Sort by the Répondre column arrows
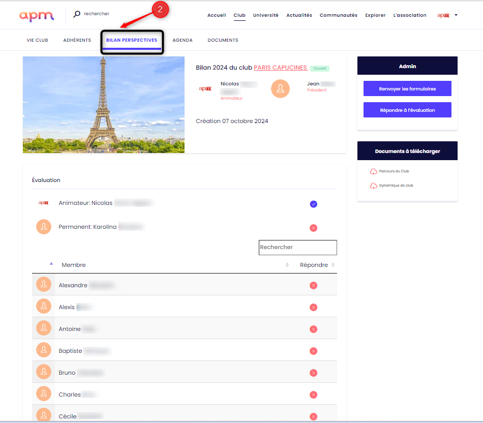The height and width of the screenshot is (423, 483). coord(333,265)
